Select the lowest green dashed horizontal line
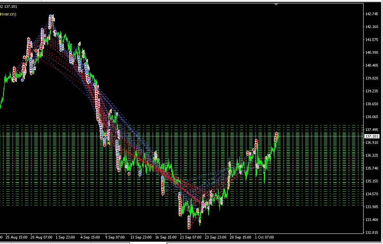Viewport: 383px width, 244px height. (181, 205)
